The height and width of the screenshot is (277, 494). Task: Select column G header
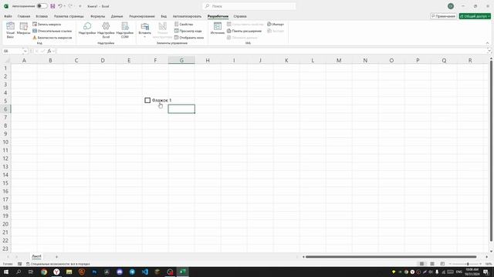[x=181, y=60]
